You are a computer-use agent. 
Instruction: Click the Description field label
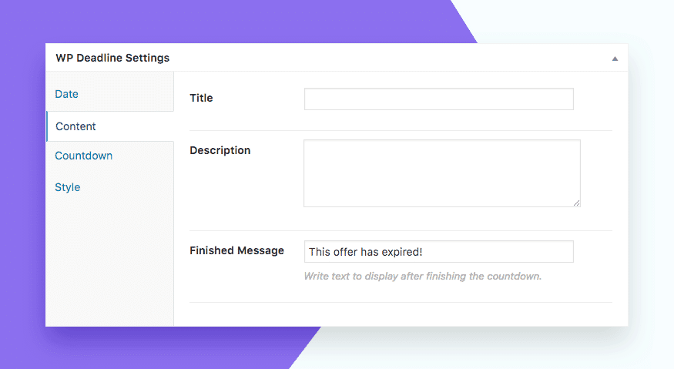tap(220, 150)
